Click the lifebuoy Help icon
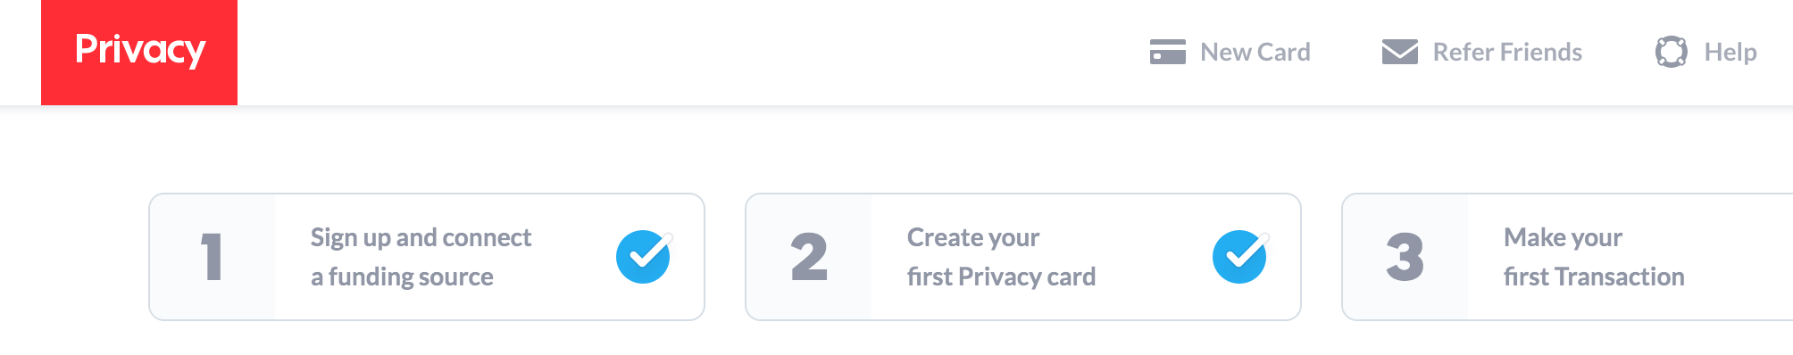Screen dimensions: 1793x355 [x=1672, y=52]
